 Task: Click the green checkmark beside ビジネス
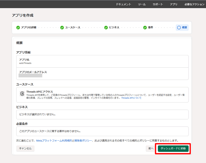106,28
